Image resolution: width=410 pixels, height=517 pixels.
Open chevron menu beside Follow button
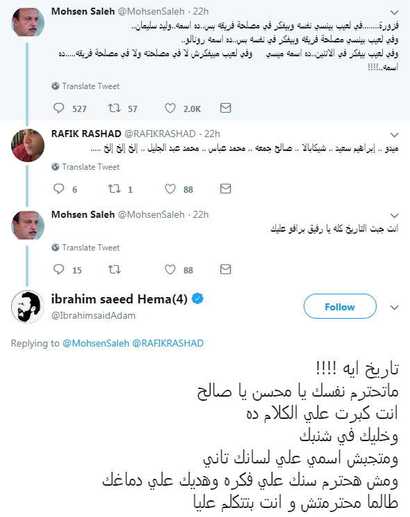coord(394,308)
